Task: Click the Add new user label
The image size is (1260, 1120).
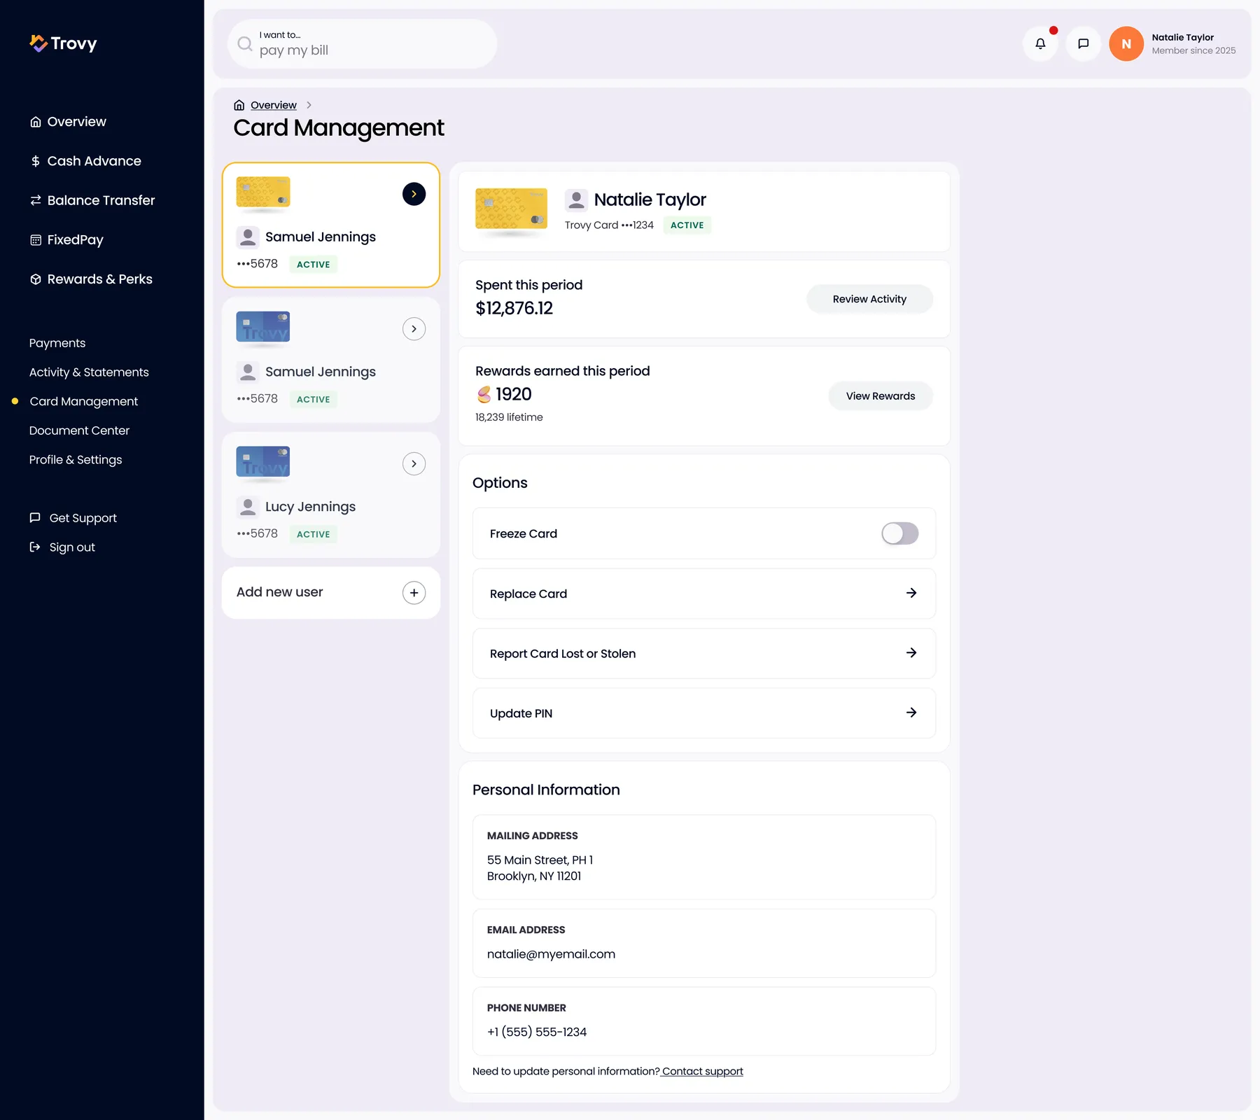Action: pyautogui.click(x=279, y=592)
